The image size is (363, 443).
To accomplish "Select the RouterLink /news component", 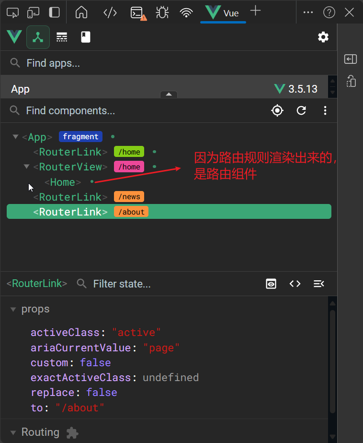I will coord(71,197).
